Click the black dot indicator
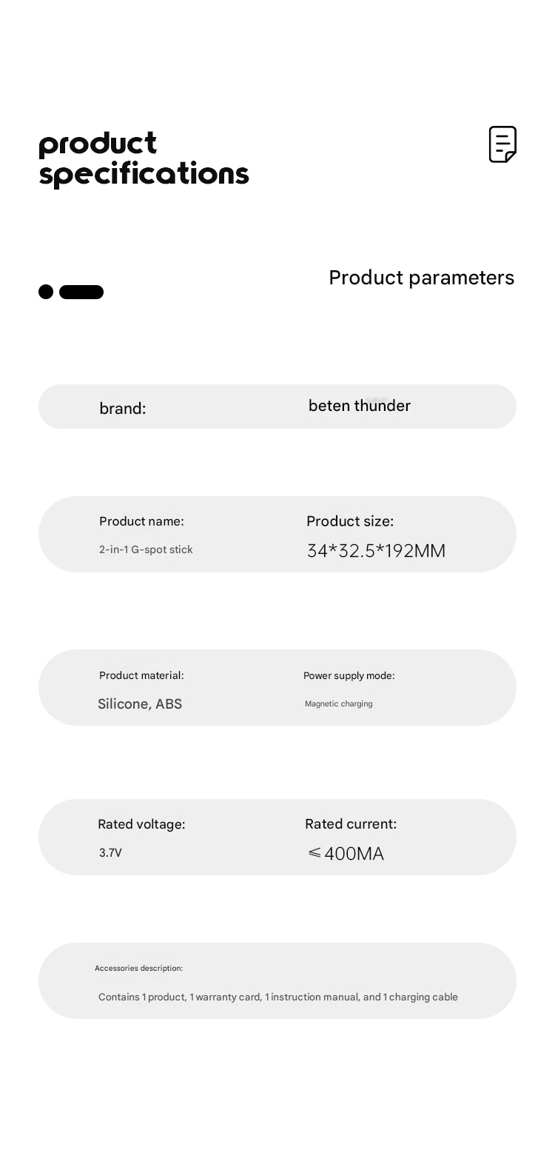555x1150 pixels. [x=46, y=292]
